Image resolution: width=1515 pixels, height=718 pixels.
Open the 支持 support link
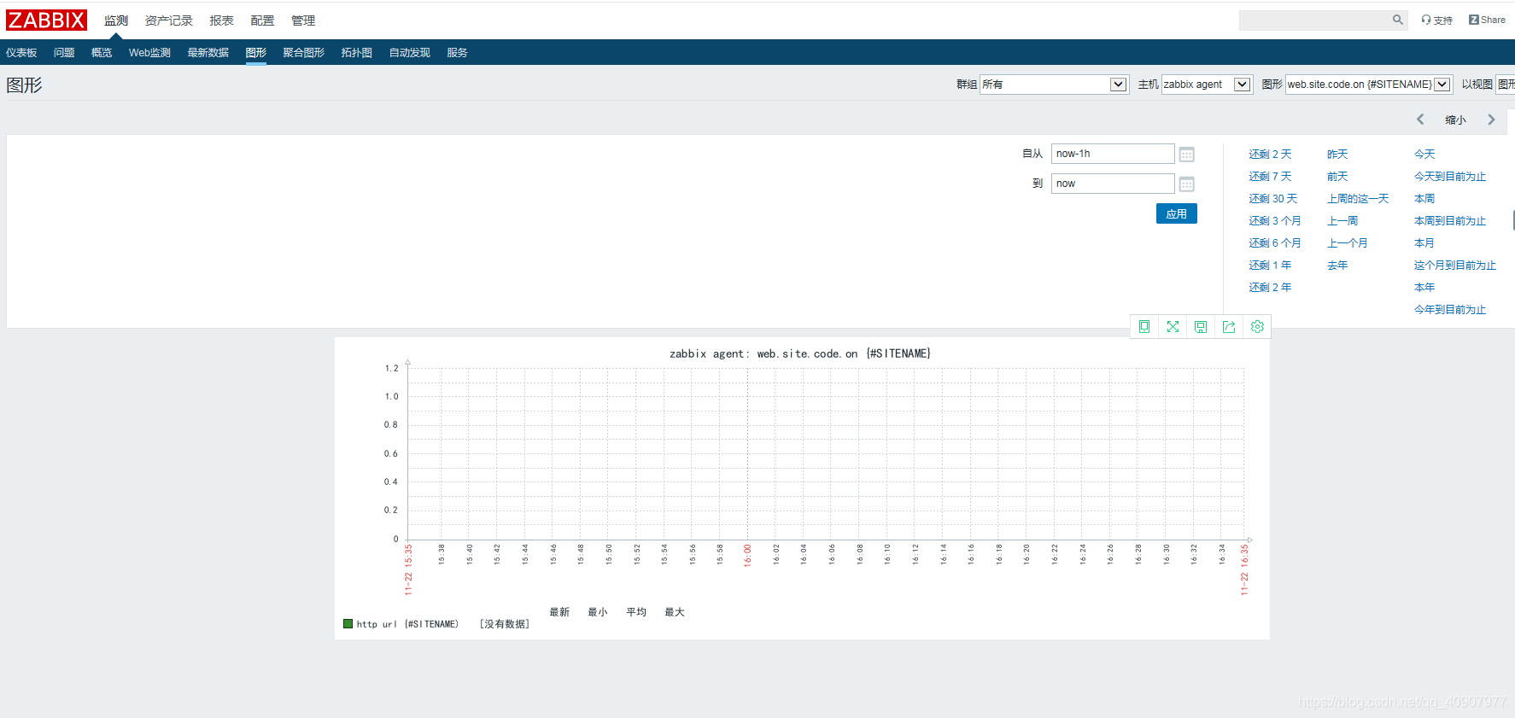[1437, 20]
